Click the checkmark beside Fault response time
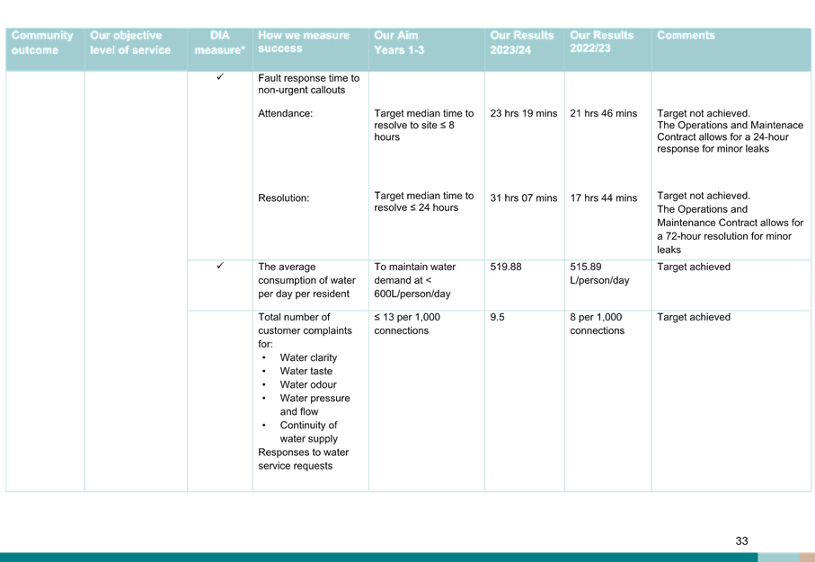The height and width of the screenshot is (562, 815). click(220, 77)
